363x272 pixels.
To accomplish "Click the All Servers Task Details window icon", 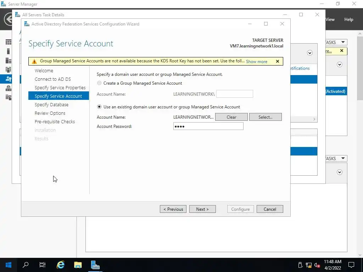I will click(x=18, y=15).
